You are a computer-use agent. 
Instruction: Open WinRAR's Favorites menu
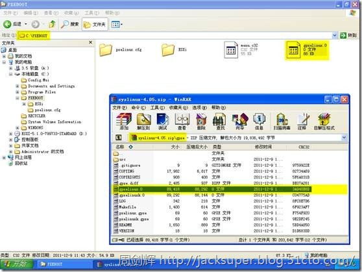pyautogui.click(x=178, y=108)
